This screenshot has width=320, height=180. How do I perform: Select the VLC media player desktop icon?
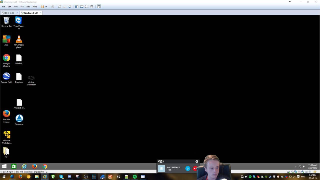(x=19, y=42)
